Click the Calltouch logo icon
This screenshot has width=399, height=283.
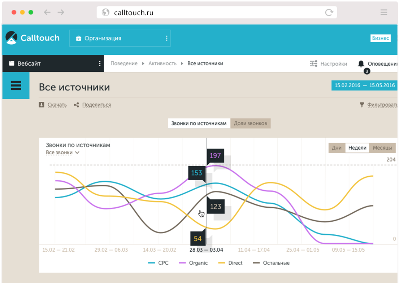tap(12, 38)
